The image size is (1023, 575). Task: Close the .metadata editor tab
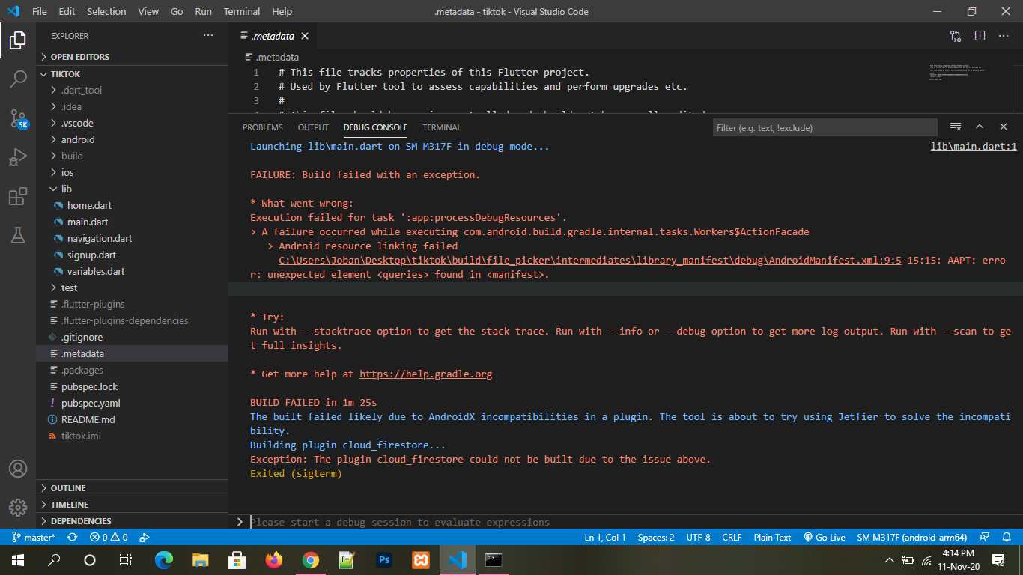(x=305, y=36)
